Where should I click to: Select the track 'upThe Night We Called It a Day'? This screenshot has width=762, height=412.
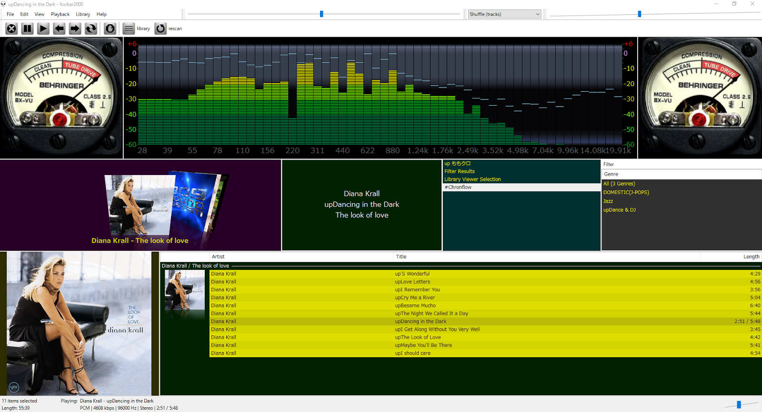485,314
